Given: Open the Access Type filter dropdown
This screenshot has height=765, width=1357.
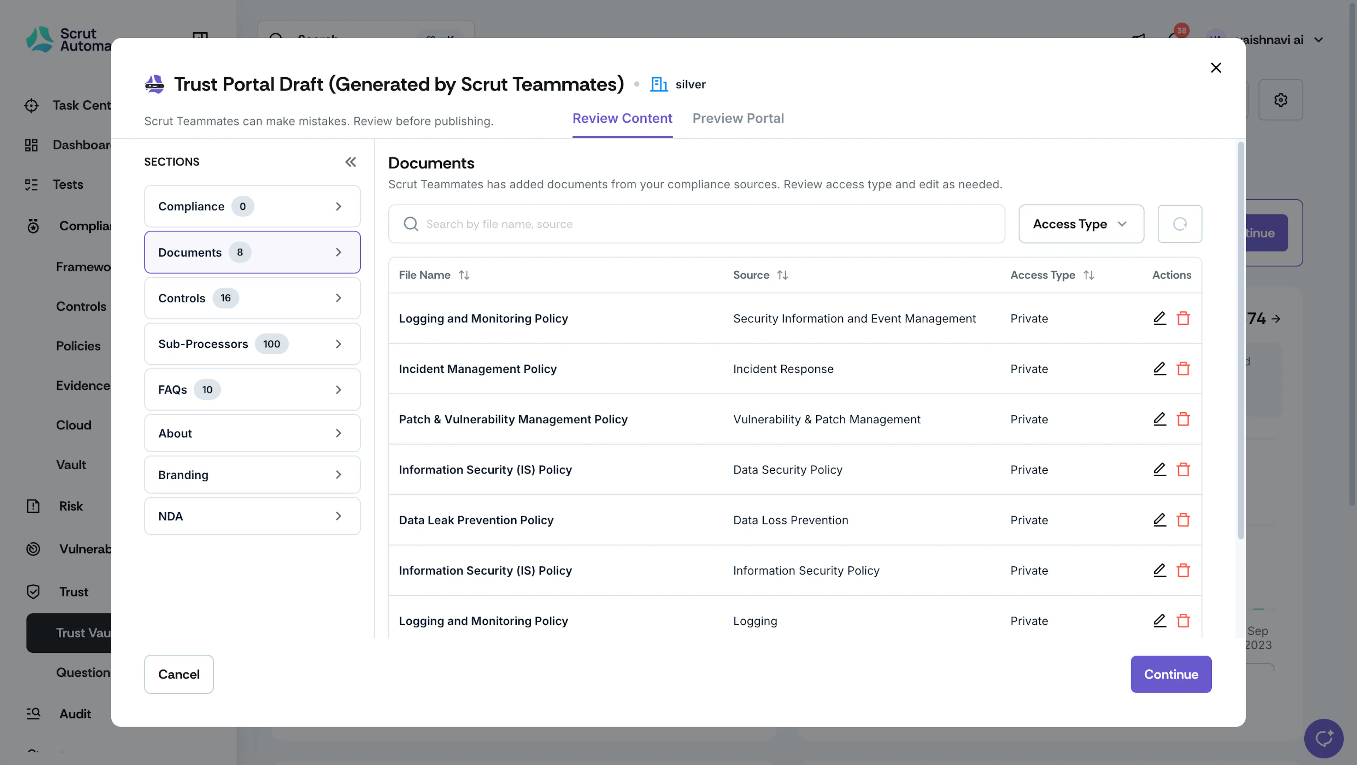Looking at the screenshot, I should [1081, 224].
